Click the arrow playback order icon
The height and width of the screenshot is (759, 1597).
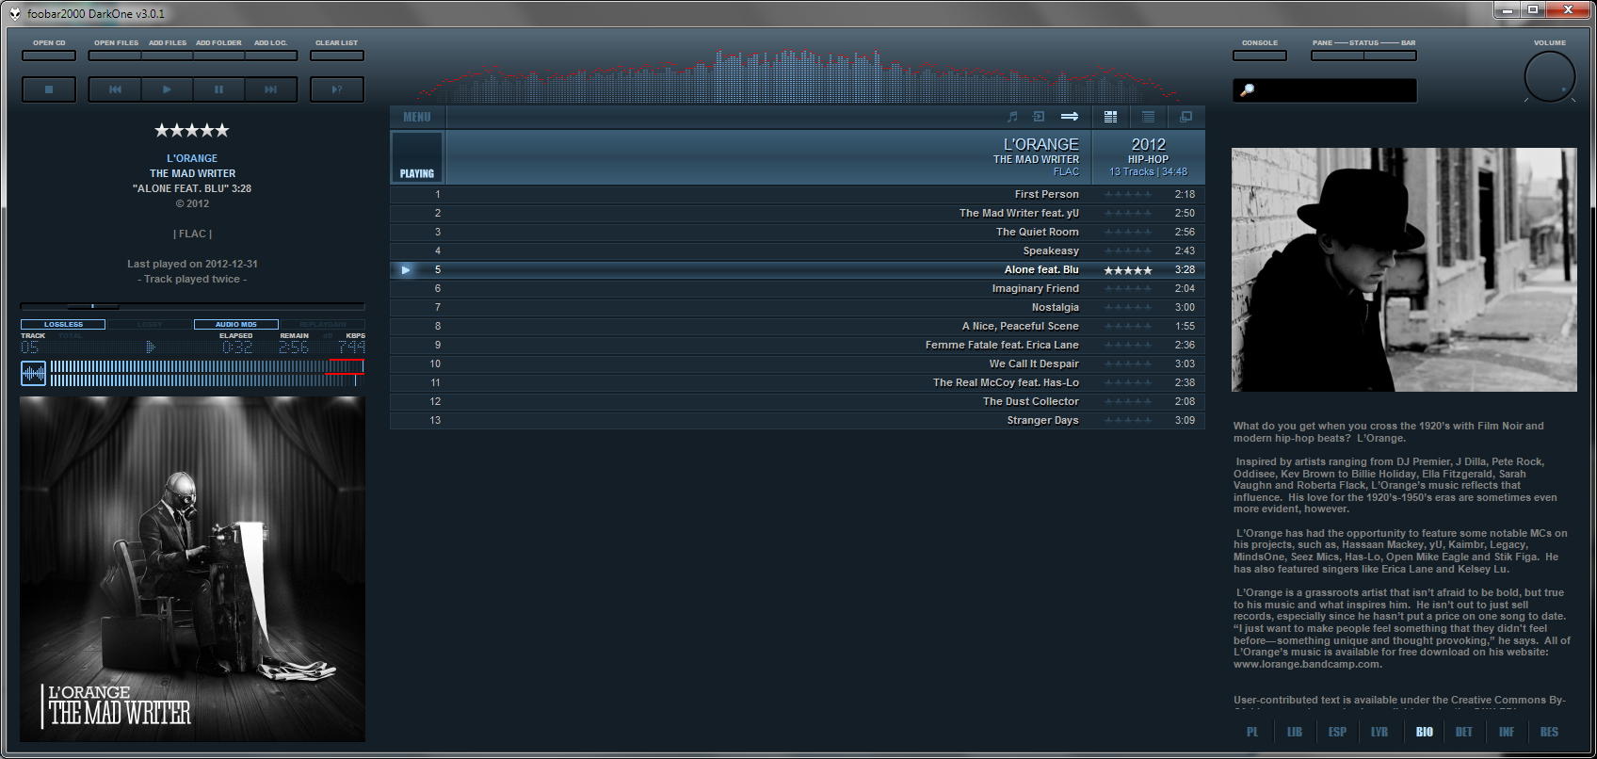tap(1070, 117)
